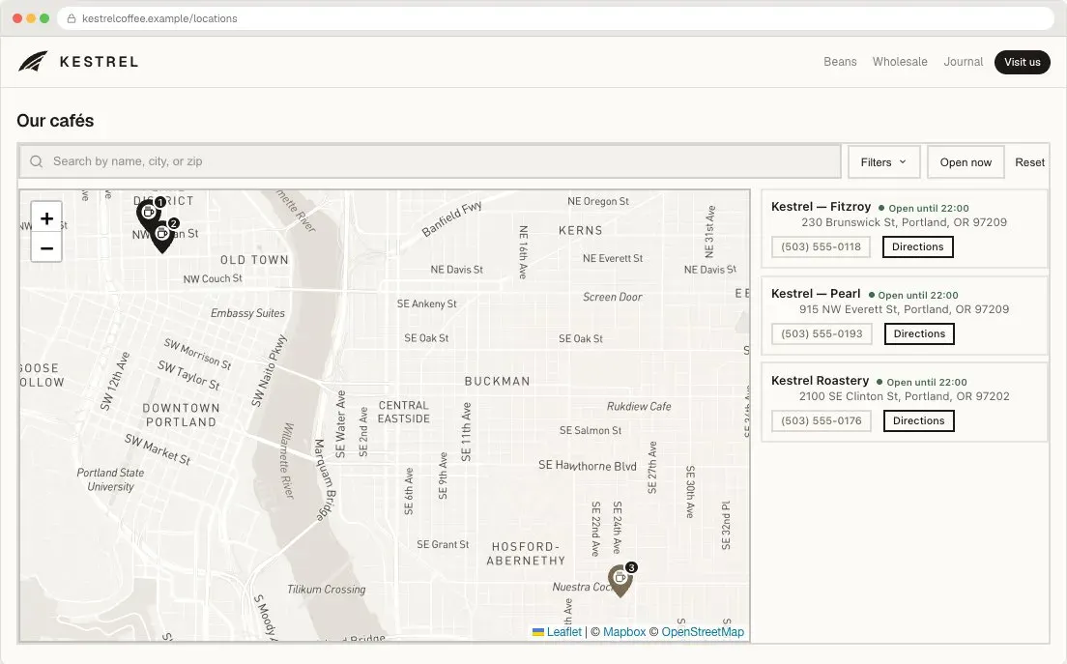Call (503) 555-0118
This screenshot has height=664, width=1067.
click(x=821, y=247)
